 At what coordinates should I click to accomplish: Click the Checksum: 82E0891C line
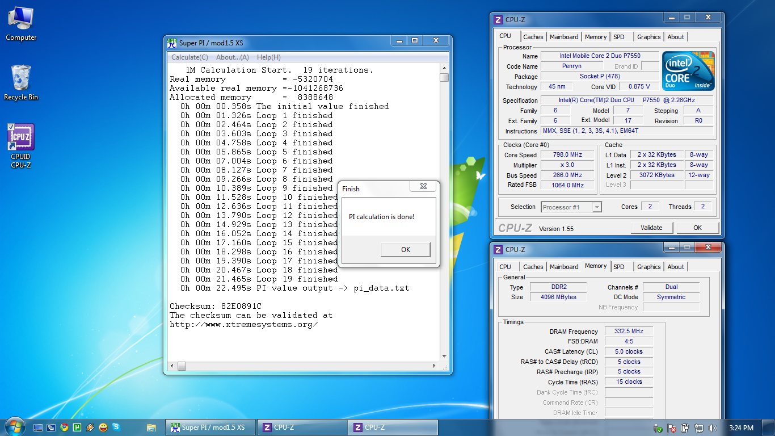point(216,306)
